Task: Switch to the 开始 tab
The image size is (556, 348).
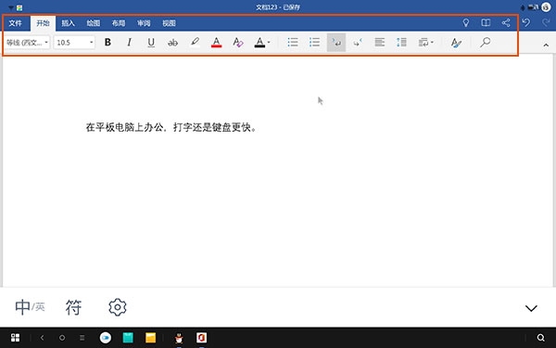Action: 43,23
